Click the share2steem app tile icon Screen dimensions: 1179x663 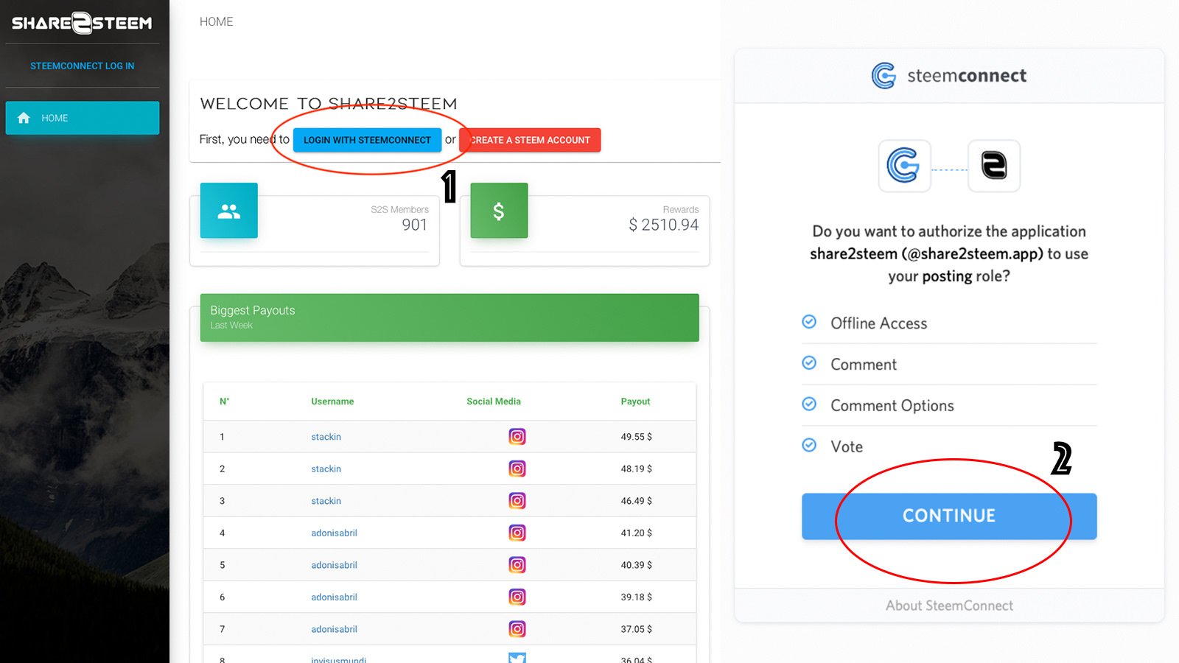click(x=994, y=166)
